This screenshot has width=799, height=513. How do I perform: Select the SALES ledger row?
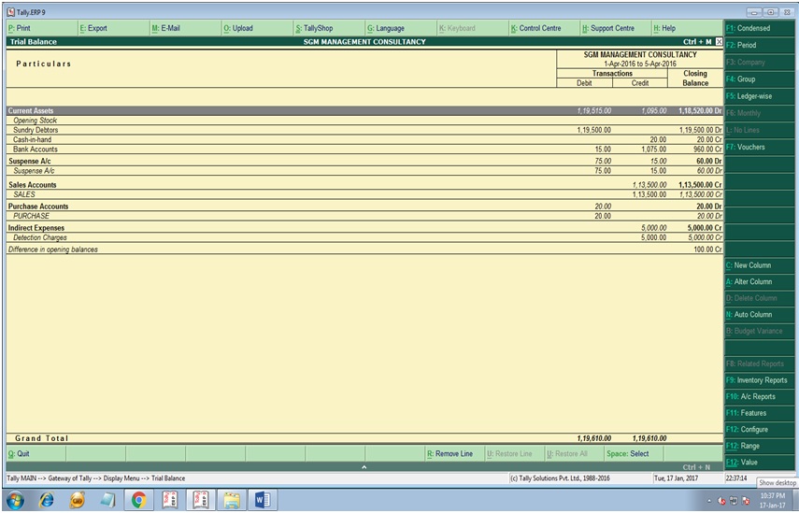[x=364, y=194]
